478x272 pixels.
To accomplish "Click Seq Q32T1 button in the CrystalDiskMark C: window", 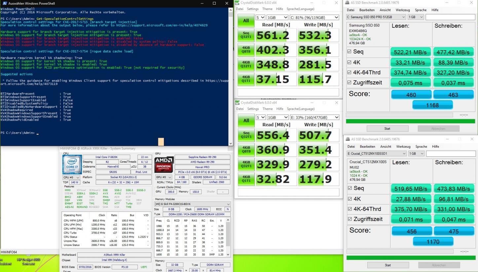I will tap(246, 36).
